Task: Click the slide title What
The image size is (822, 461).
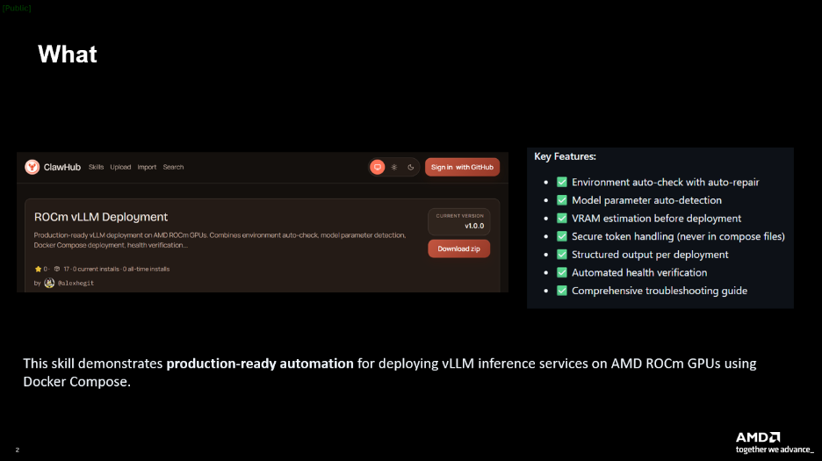Action: point(68,54)
